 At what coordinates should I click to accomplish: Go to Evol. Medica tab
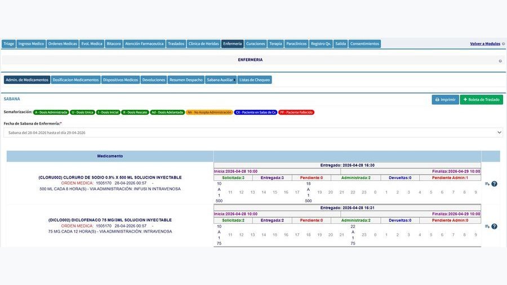pyautogui.click(x=92, y=43)
